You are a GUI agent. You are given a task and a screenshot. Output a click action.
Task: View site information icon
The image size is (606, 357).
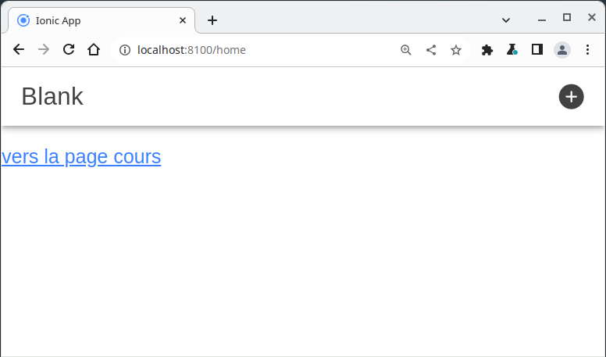[124, 50]
